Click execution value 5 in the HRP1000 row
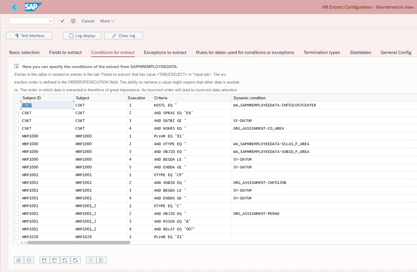Viewport: 417px width, 272px height. [140, 167]
